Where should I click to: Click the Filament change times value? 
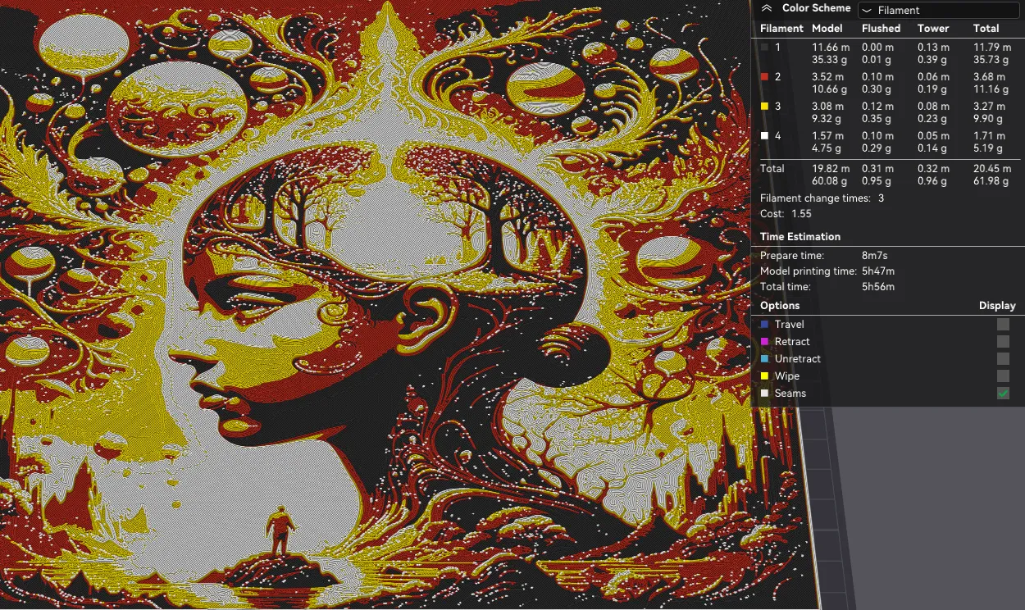(881, 198)
